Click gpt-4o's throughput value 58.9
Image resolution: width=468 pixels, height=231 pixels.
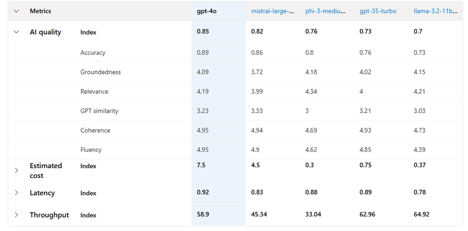point(203,214)
